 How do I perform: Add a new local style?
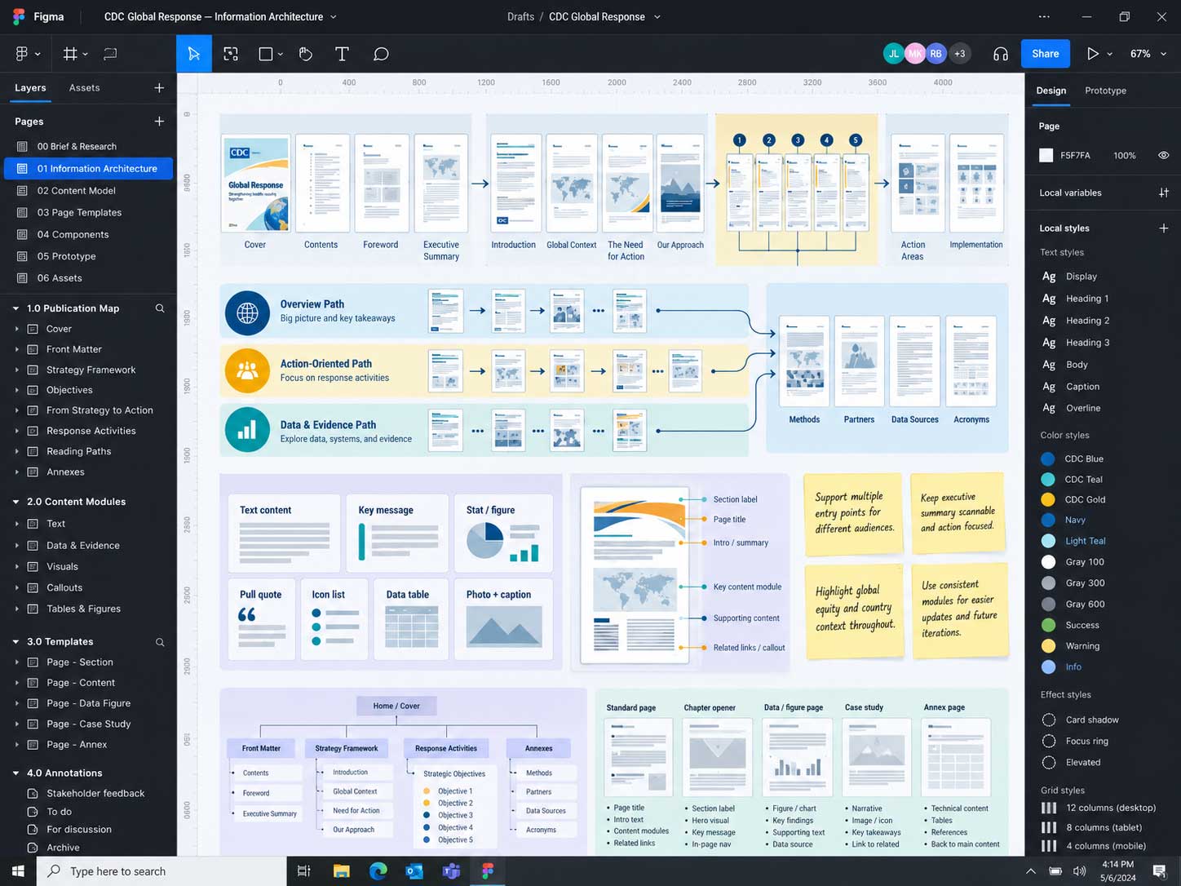(x=1164, y=228)
